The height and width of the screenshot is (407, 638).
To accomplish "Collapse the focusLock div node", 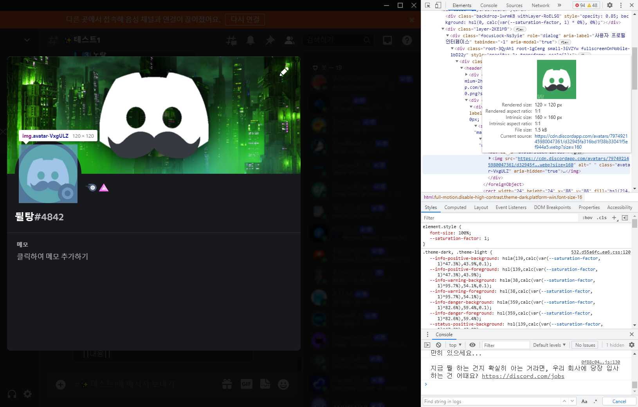I will pyautogui.click(x=447, y=36).
